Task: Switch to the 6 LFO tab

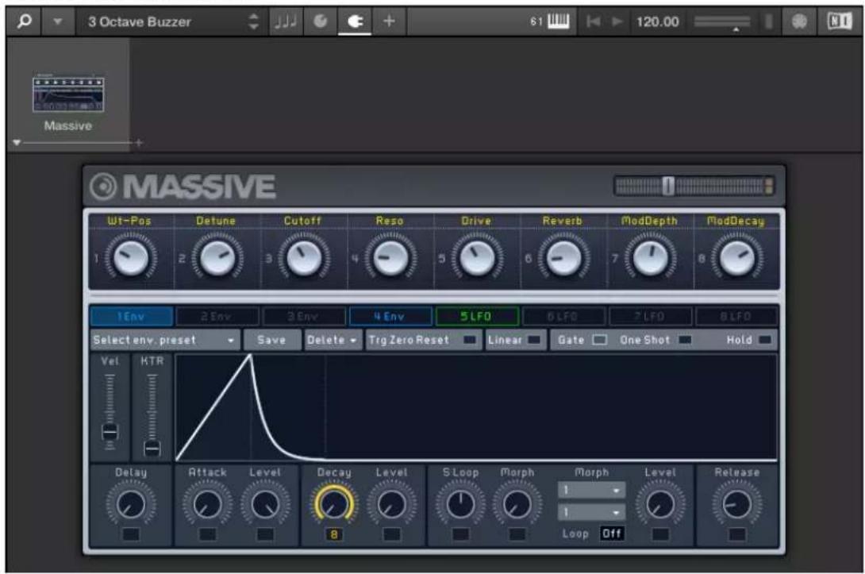Action: [x=563, y=316]
